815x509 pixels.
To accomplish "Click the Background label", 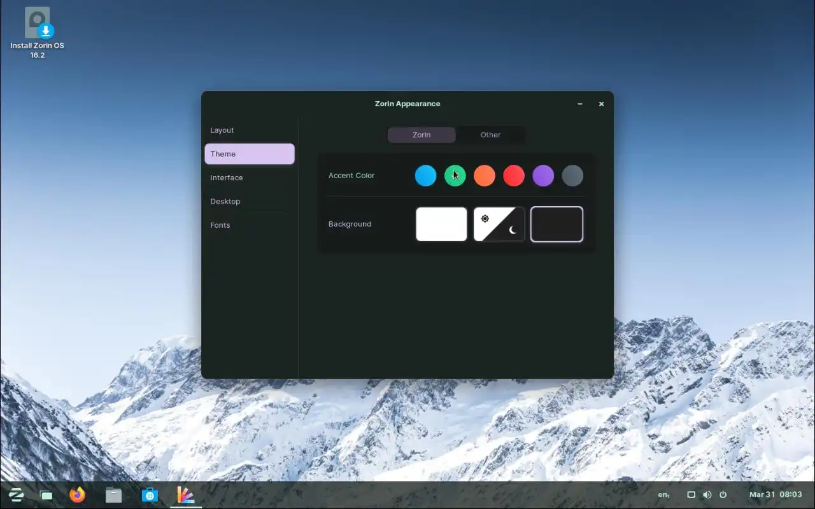I will (x=350, y=224).
